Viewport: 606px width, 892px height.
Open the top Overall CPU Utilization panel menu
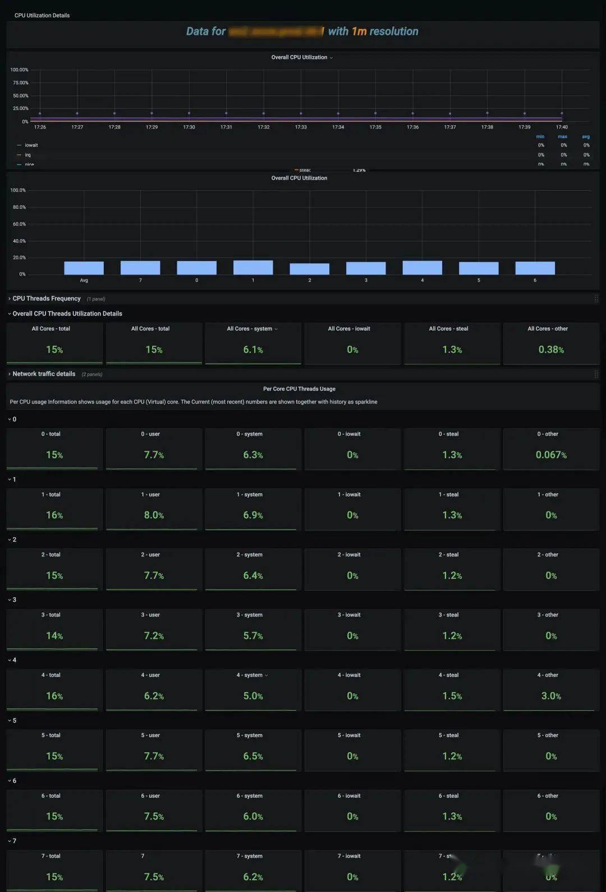click(331, 58)
